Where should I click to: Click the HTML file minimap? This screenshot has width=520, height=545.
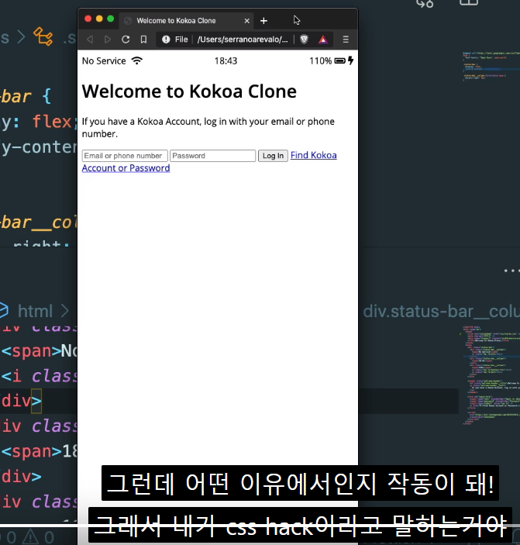tap(490, 375)
